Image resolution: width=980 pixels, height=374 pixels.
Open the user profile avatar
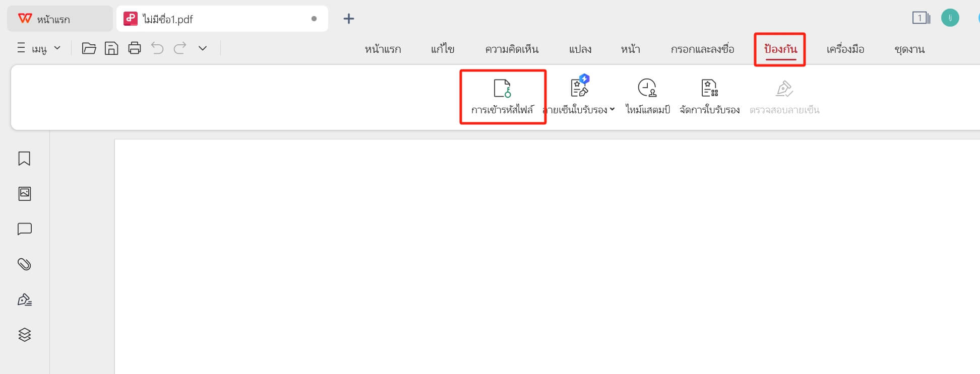(951, 17)
